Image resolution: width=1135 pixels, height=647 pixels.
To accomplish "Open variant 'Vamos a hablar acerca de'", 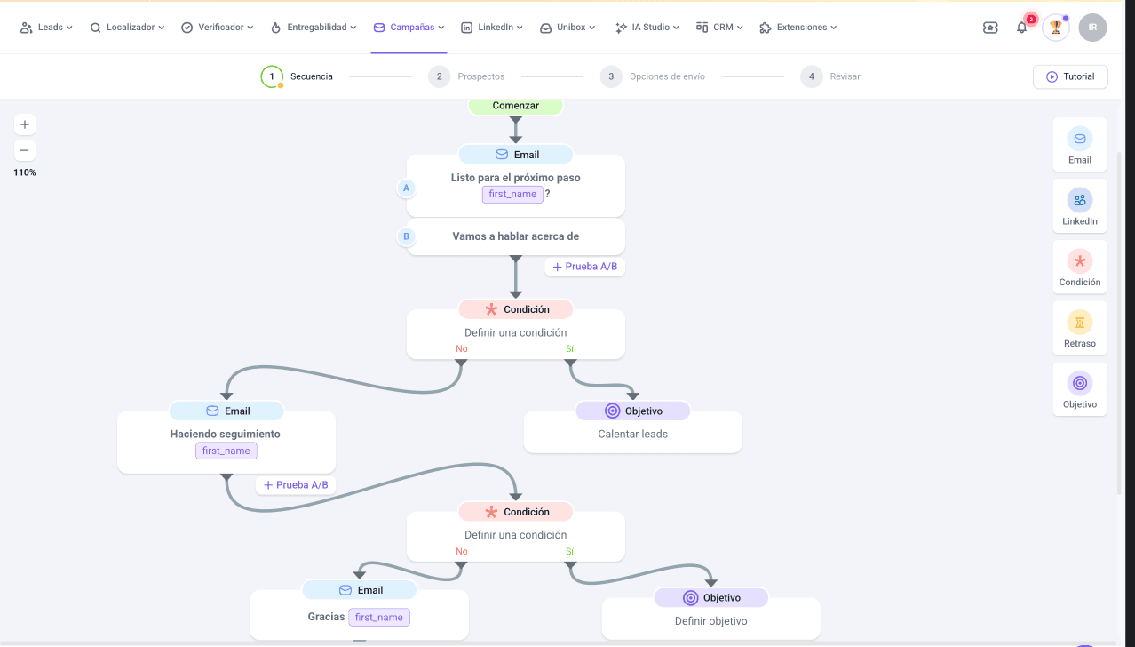I will pyautogui.click(x=516, y=236).
